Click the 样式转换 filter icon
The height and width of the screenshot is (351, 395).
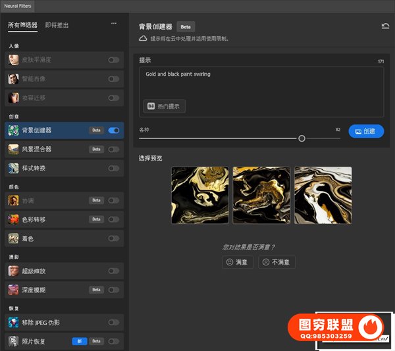click(13, 169)
